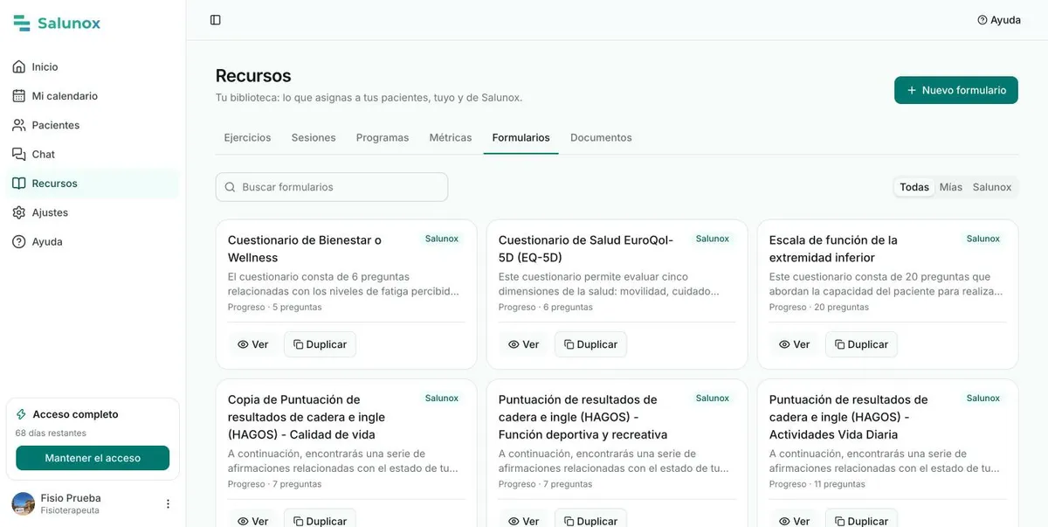Open the Fisio Prueba account options menu
Screen dimensions: 1048x527
pyautogui.click(x=168, y=504)
